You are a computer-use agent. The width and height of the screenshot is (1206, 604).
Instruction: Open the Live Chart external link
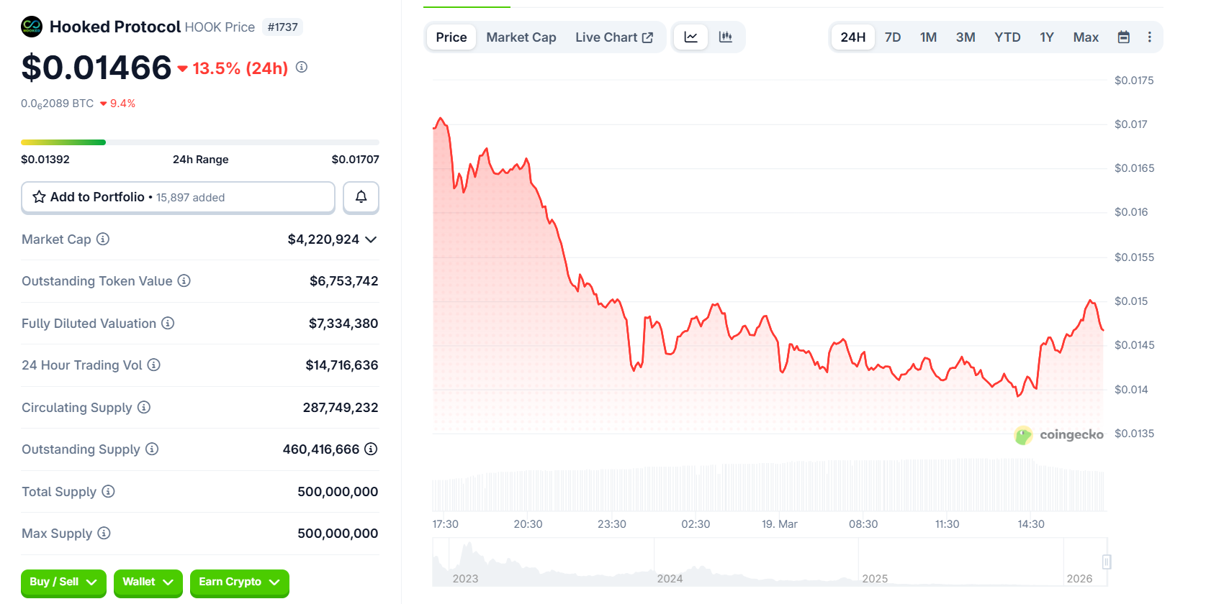click(614, 37)
